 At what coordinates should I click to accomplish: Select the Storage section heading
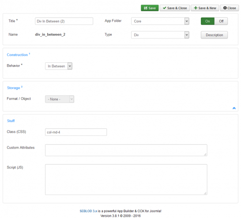point(14,88)
